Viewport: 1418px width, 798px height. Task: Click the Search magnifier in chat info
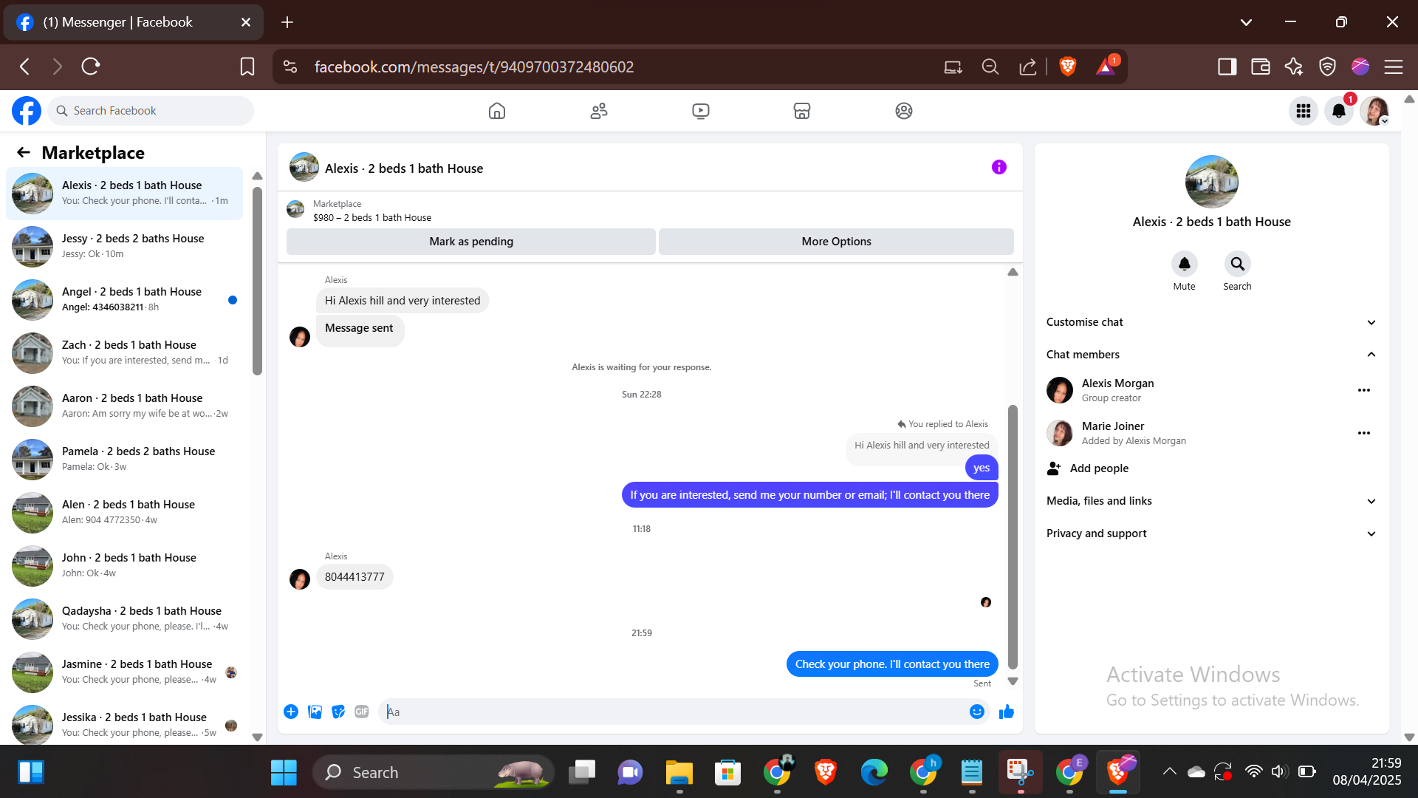[1237, 265]
